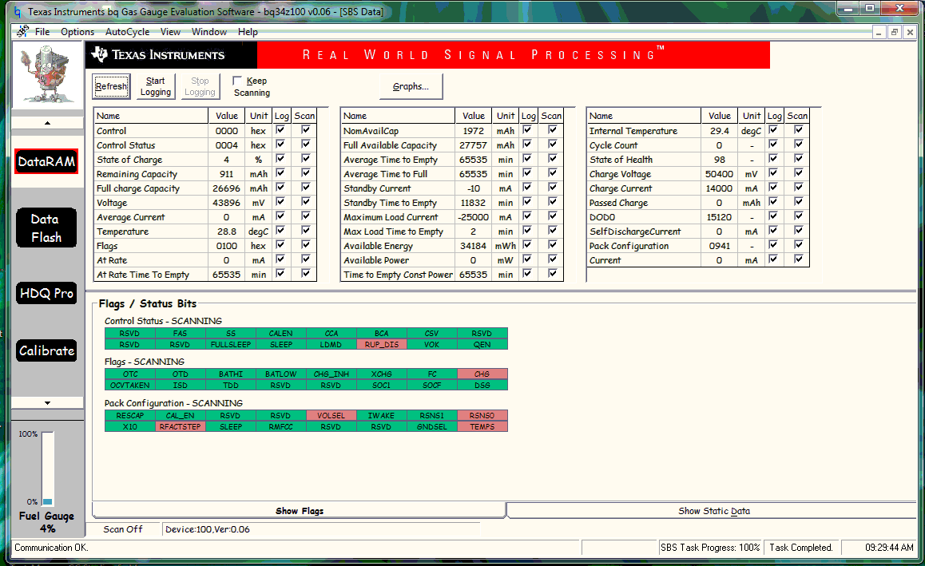Click the RSNS0 pack configuration bit
Image resolution: width=925 pixels, height=566 pixels.
click(482, 416)
